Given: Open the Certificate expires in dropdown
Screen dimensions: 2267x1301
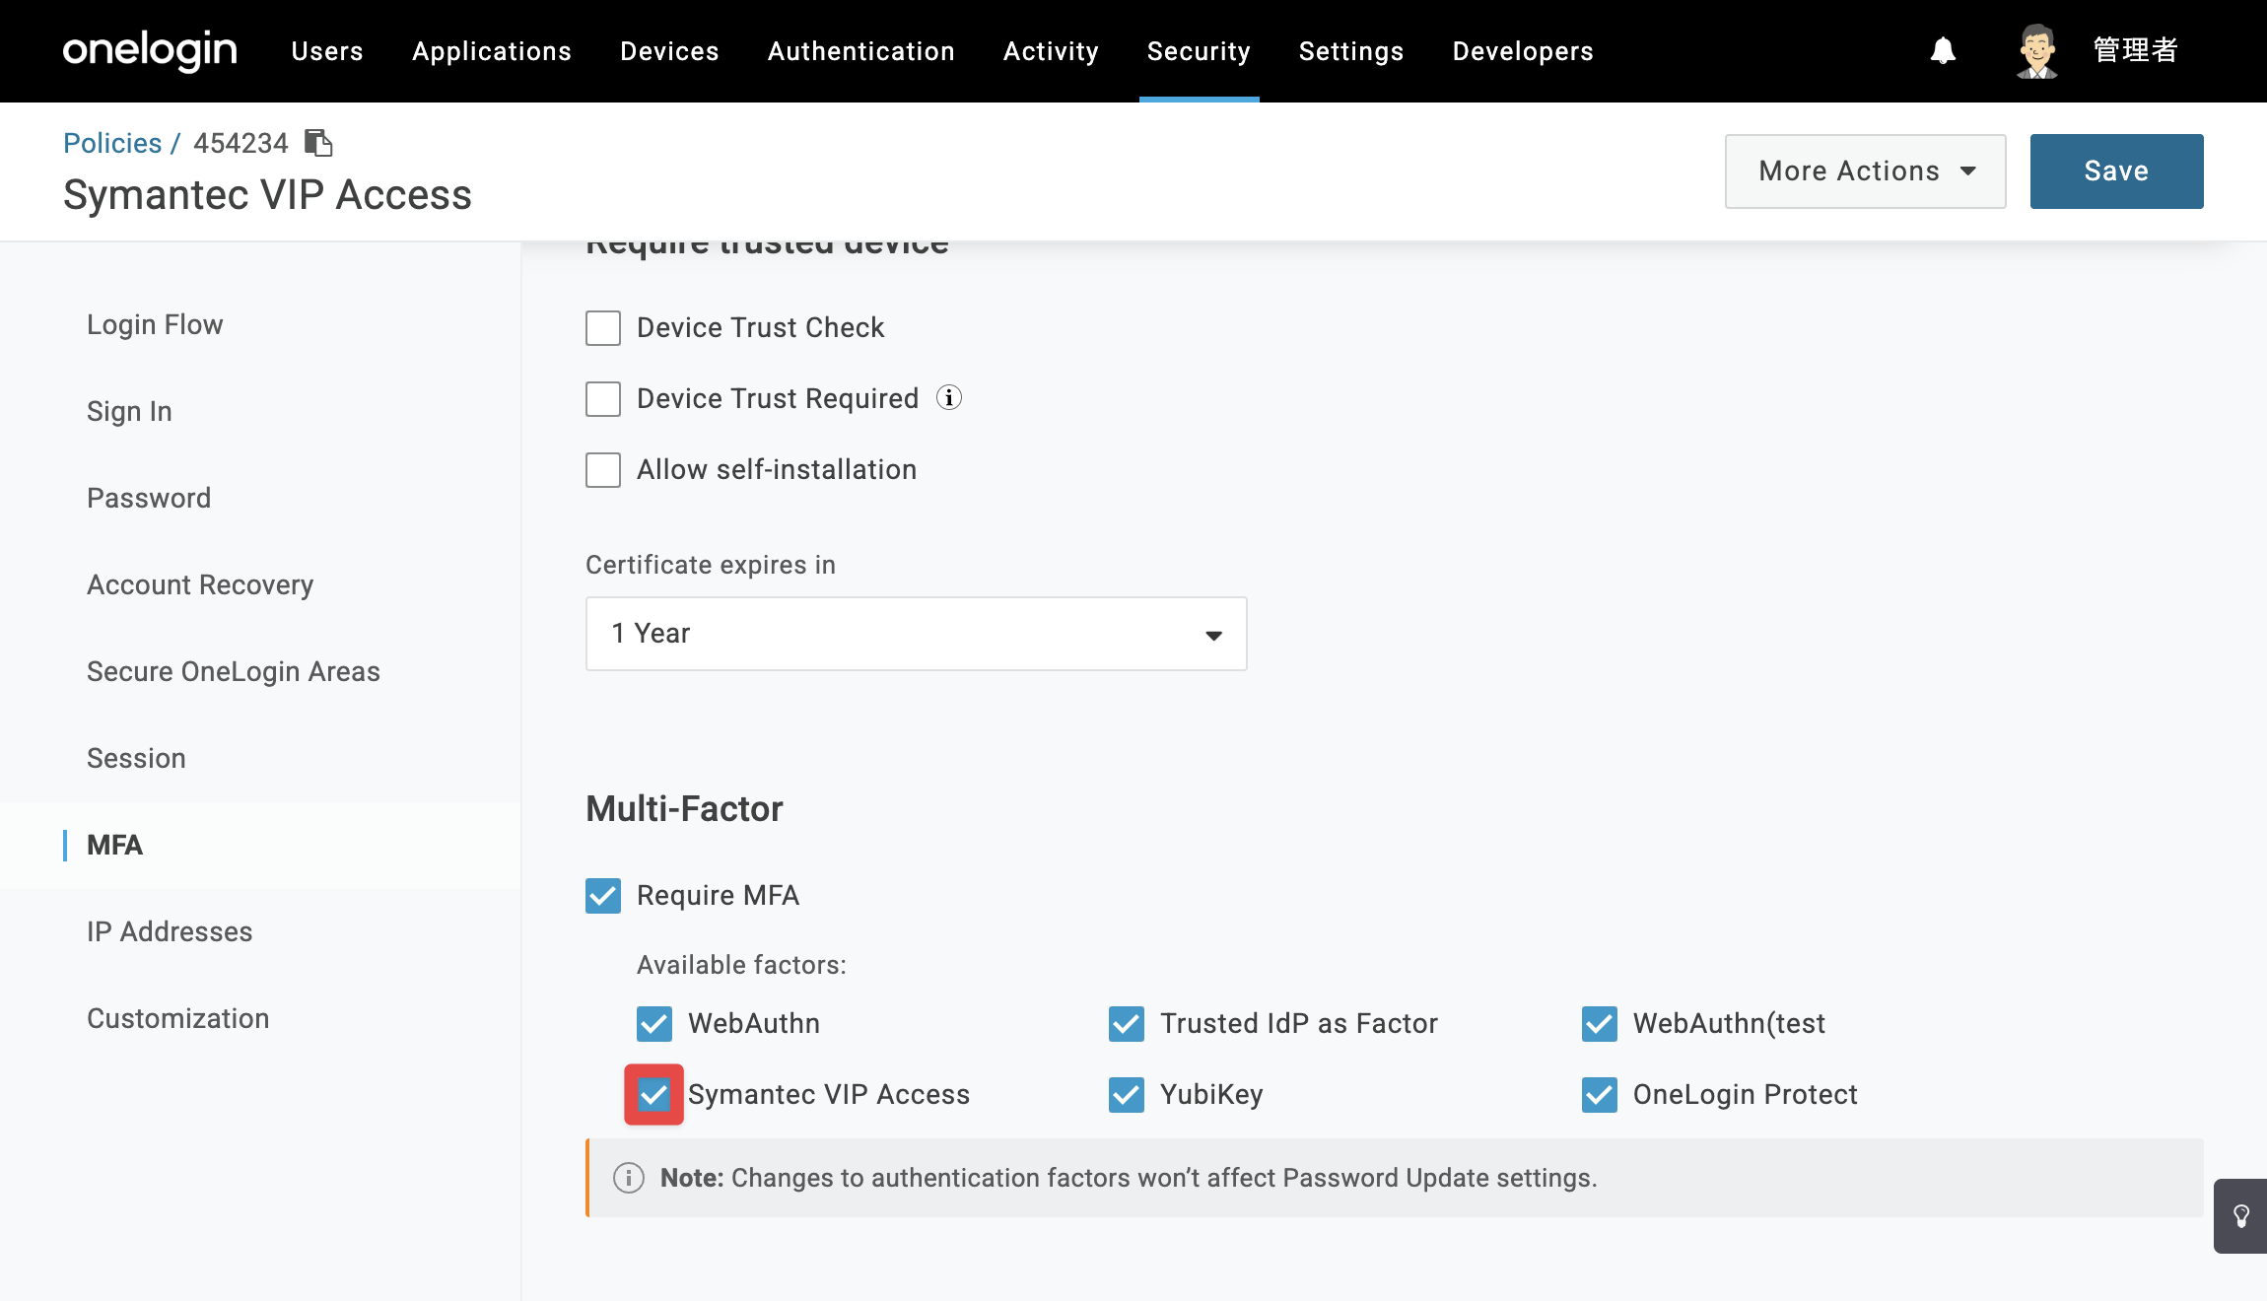Looking at the screenshot, I should click(x=917, y=634).
